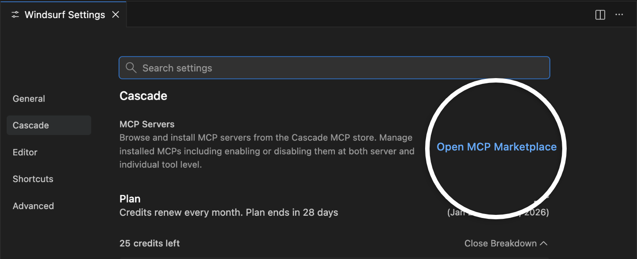Collapse the credits breakdown section
The image size is (637, 259).
click(506, 243)
